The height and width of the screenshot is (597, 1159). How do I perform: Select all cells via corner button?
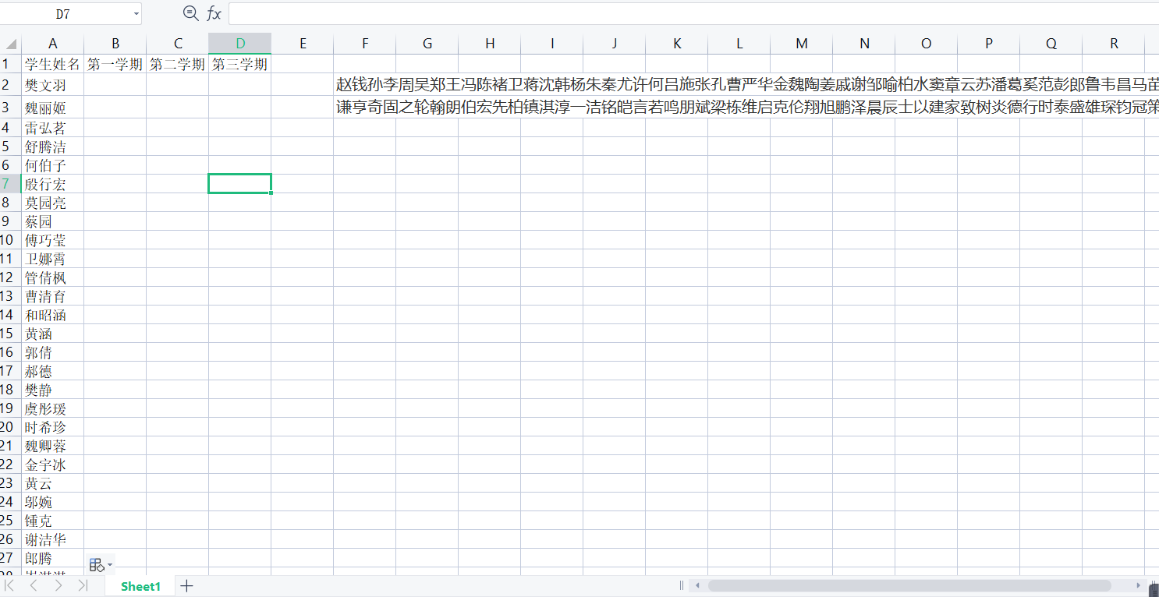[10, 44]
